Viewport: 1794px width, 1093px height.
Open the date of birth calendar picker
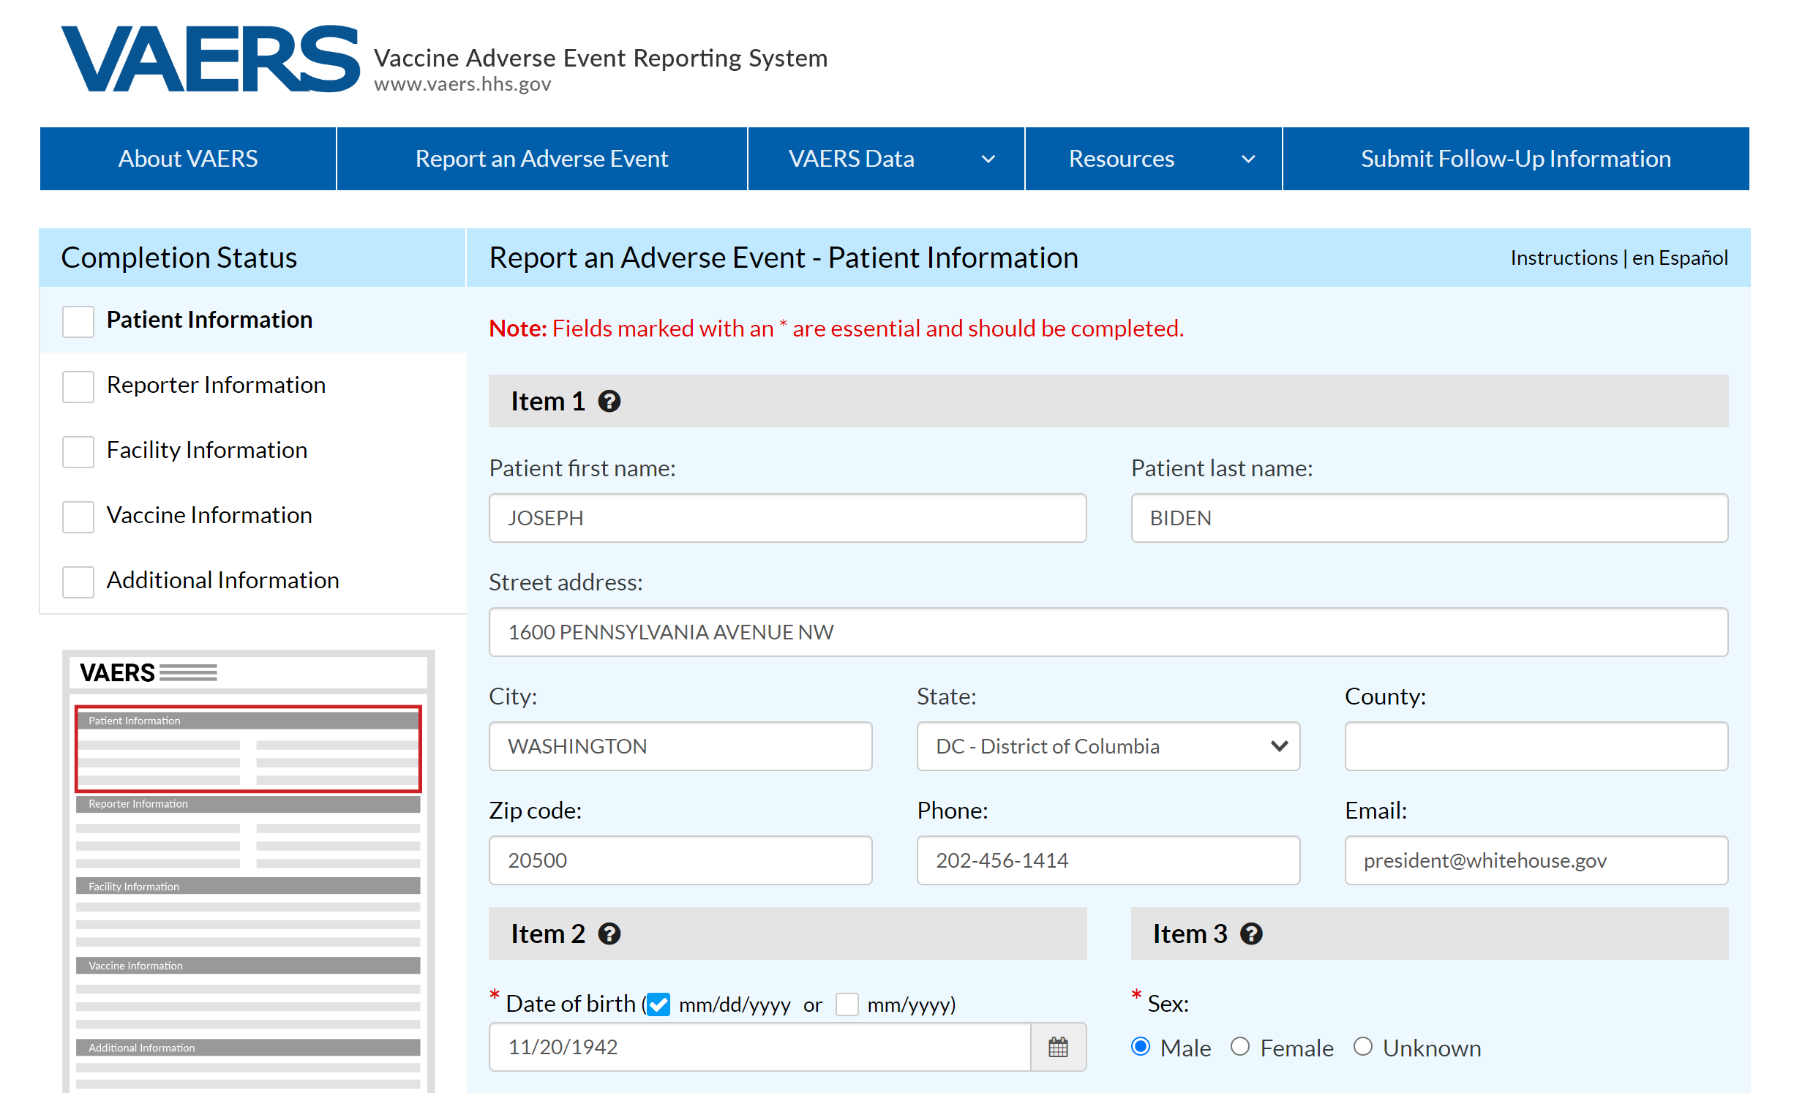[x=1058, y=1047]
